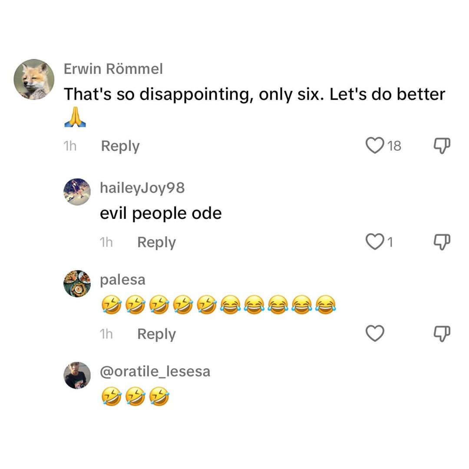Select the 18 likes count
This screenshot has width=469, height=469.
(394, 146)
